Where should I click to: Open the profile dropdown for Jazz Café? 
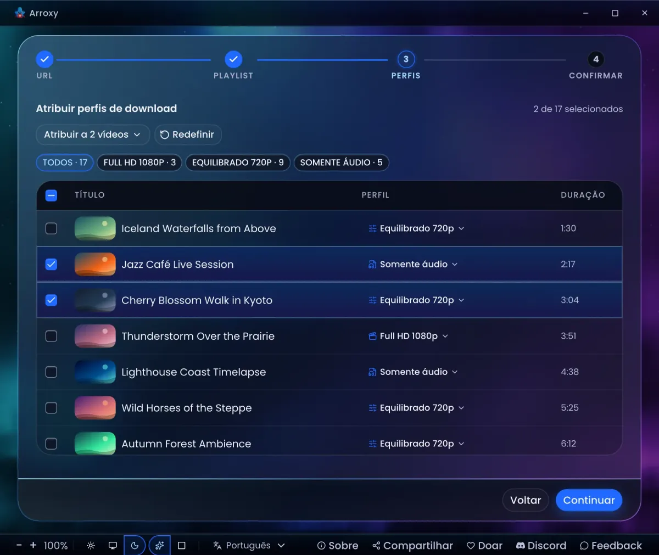coord(414,264)
